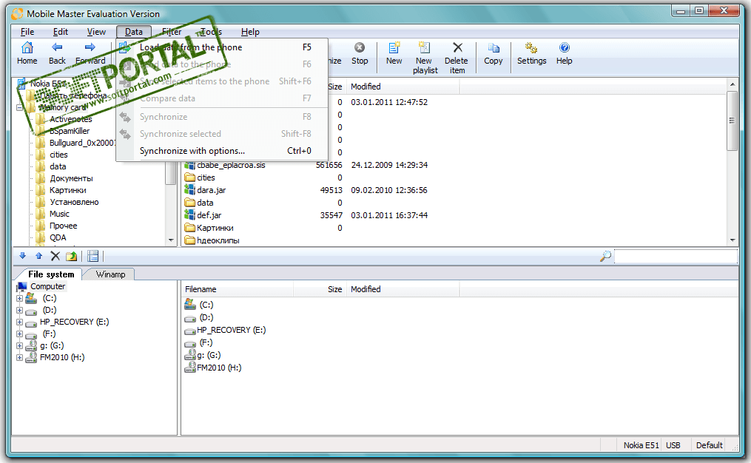The image size is (751, 463).
Task: Click the Mobile Master title bar icon
Action: tap(17, 14)
